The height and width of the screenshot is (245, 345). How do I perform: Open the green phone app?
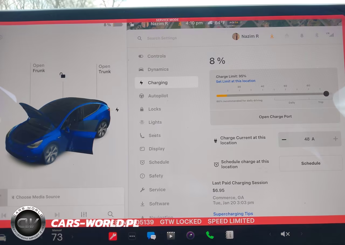(210, 235)
